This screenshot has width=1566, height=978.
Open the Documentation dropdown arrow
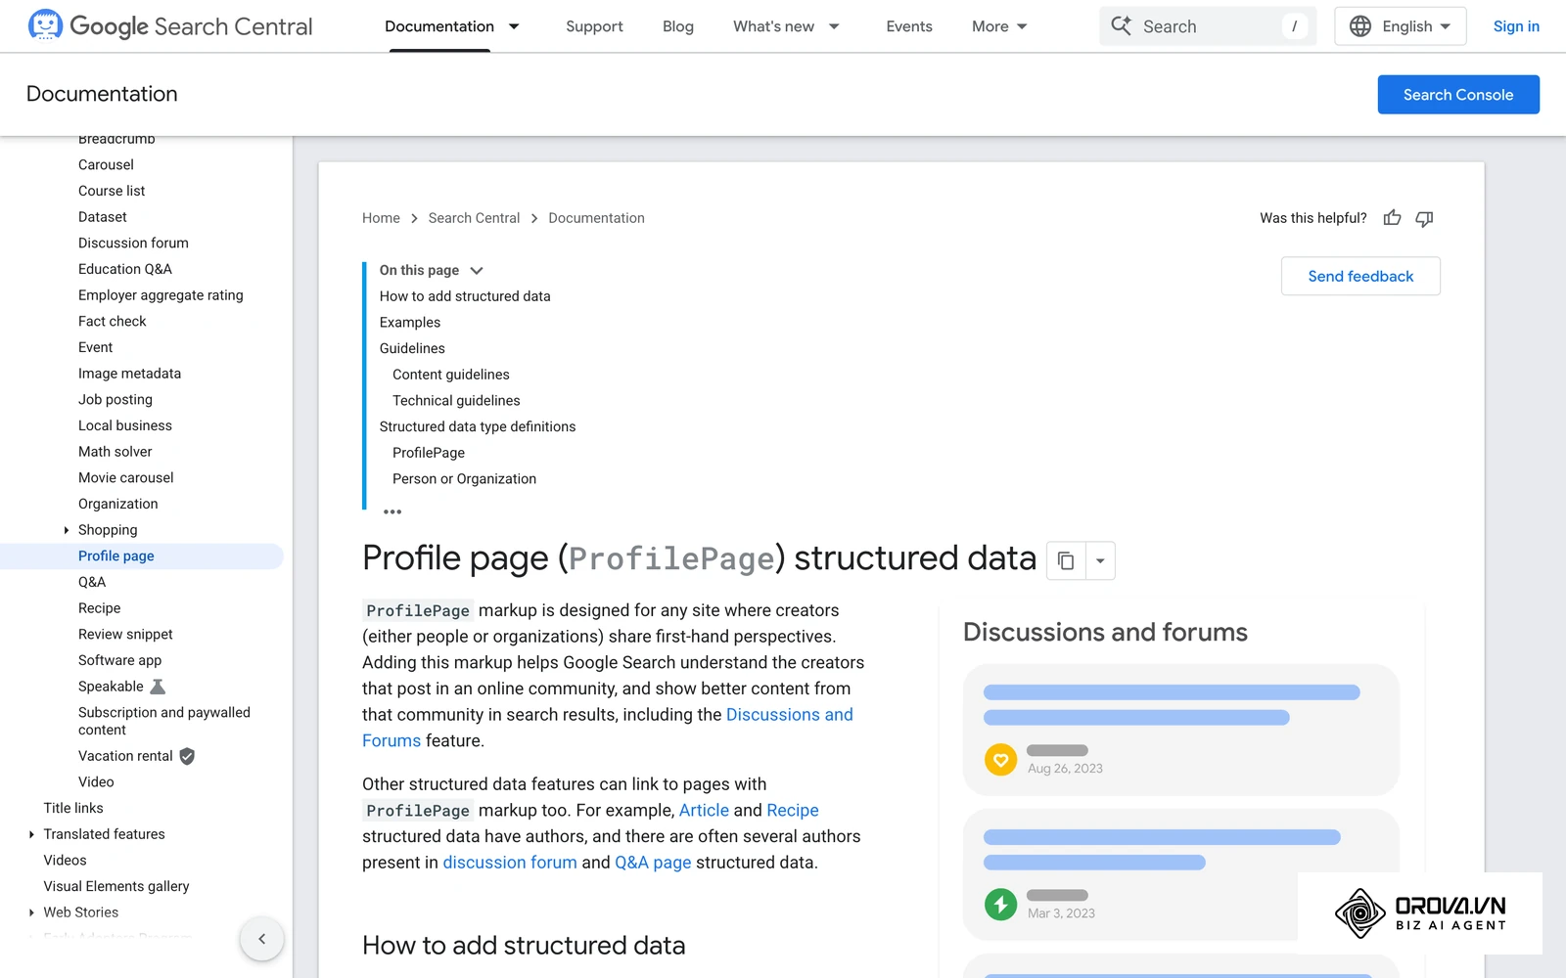(514, 26)
